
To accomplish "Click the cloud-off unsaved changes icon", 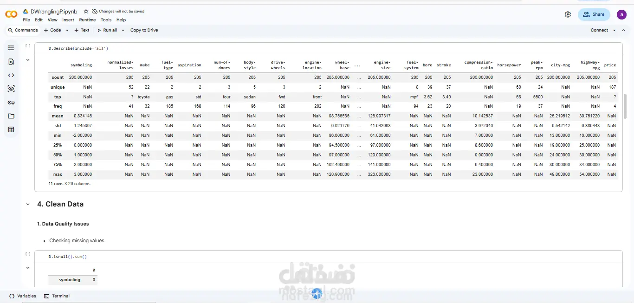I will [95, 11].
